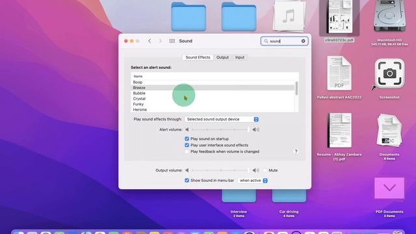This screenshot has width=416, height=234.
Task: Close the Sound preferences window
Action: [125, 41]
